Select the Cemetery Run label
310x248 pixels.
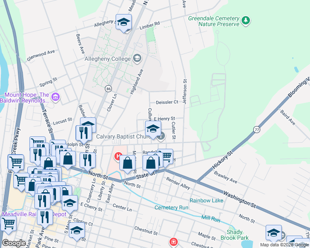pos(172,207)
